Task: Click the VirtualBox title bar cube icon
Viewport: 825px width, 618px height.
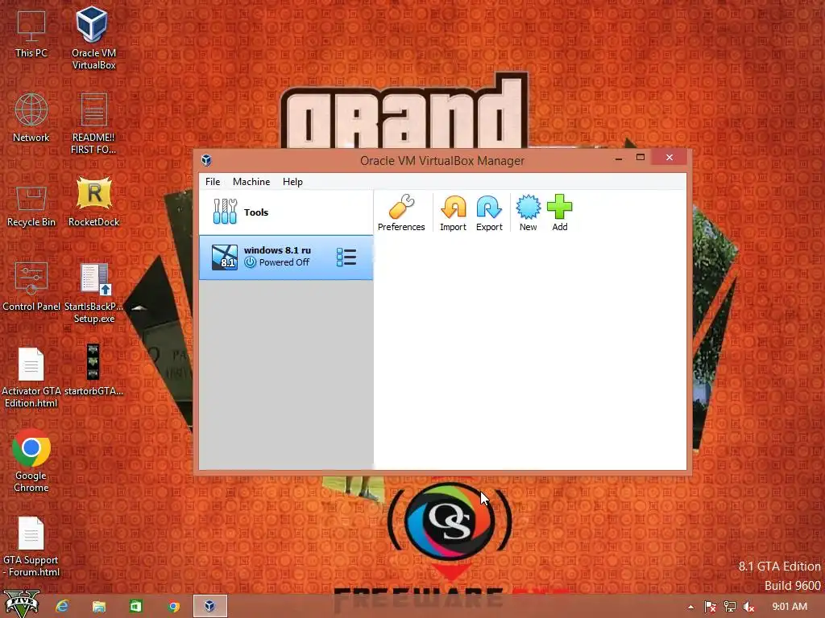Action: [206, 160]
